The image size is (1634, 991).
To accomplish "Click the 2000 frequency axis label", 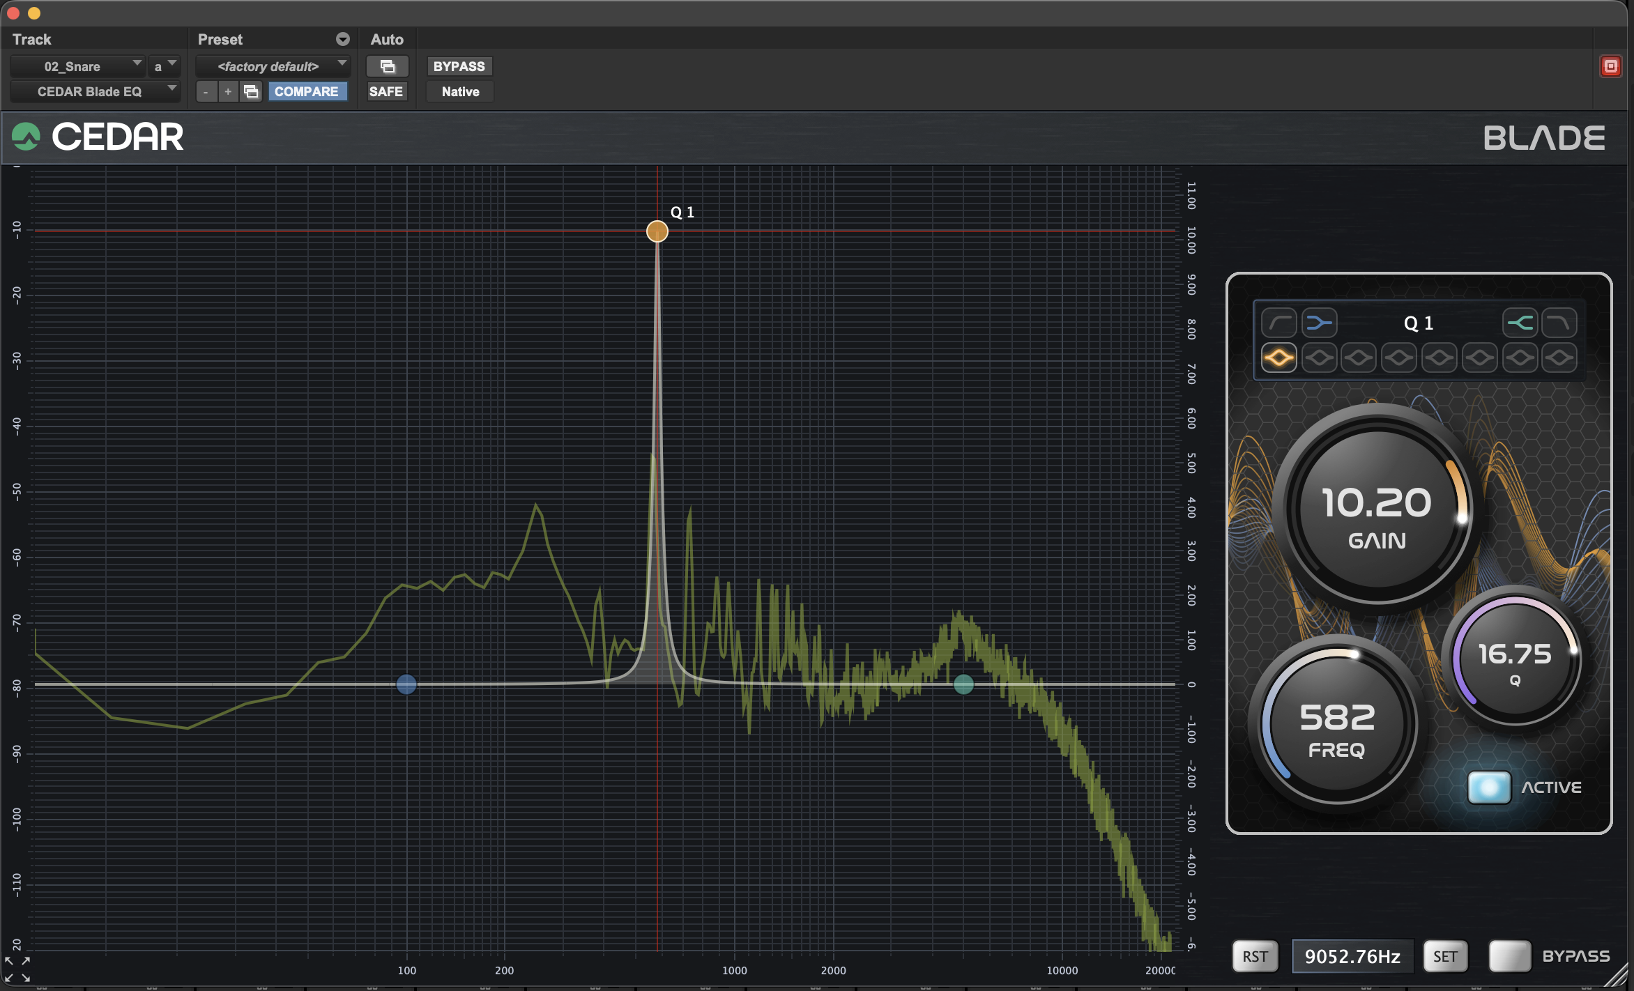I will (833, 970).
